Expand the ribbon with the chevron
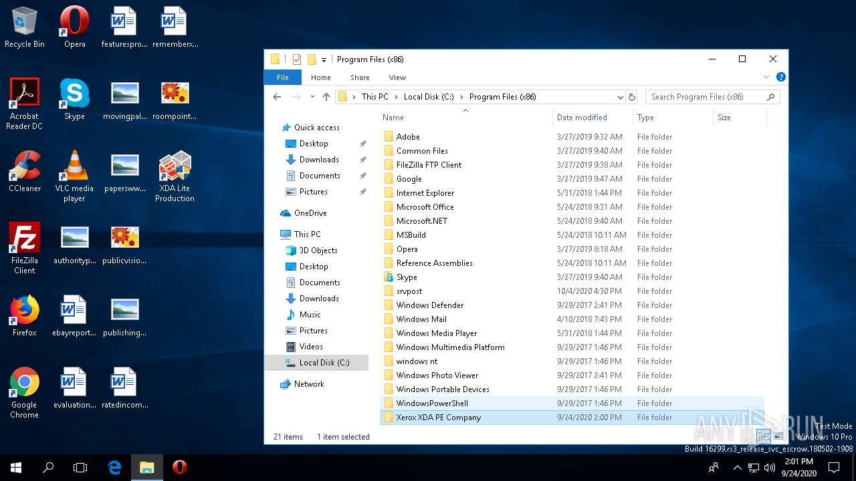Viewport: 856px width, 481px height. (x=766, y=77)
